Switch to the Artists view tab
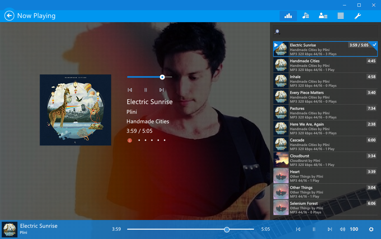381x239 pixels. click(x=323, y=16)
